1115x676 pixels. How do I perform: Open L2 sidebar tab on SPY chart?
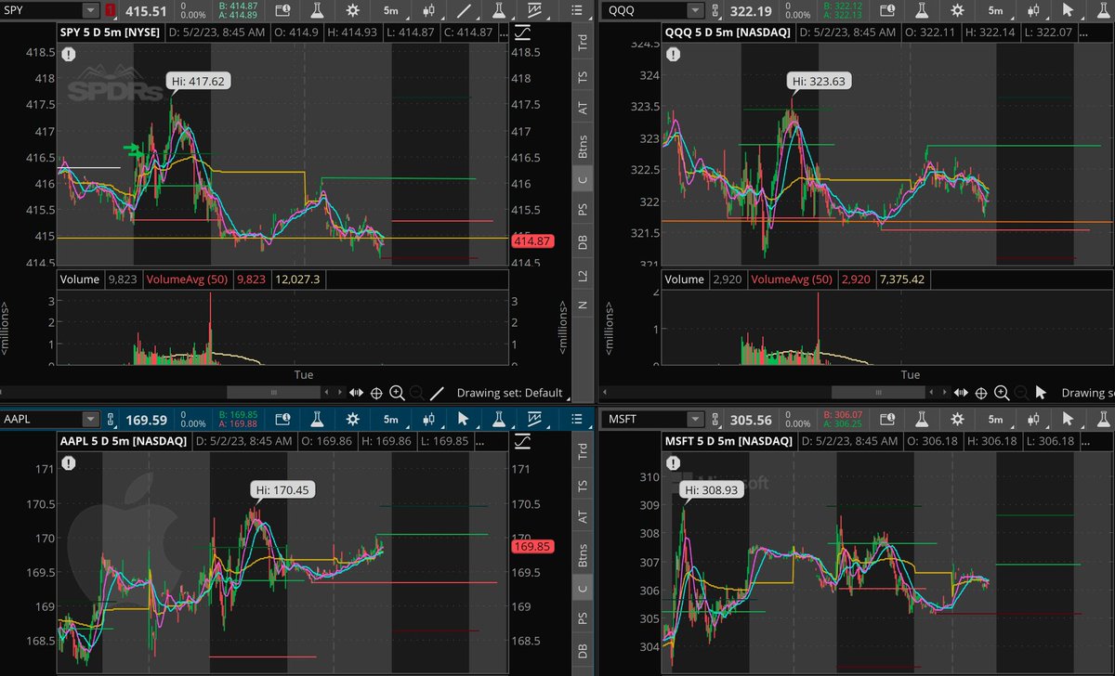[582, 274]
